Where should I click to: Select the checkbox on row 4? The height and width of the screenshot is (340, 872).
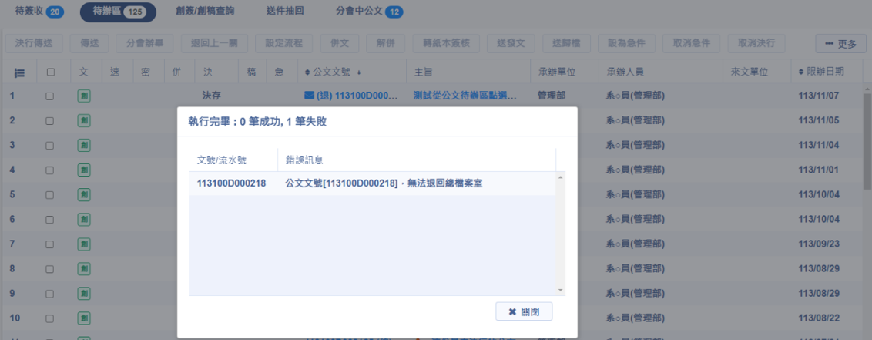pyautogui.click(x=50, y=170)
